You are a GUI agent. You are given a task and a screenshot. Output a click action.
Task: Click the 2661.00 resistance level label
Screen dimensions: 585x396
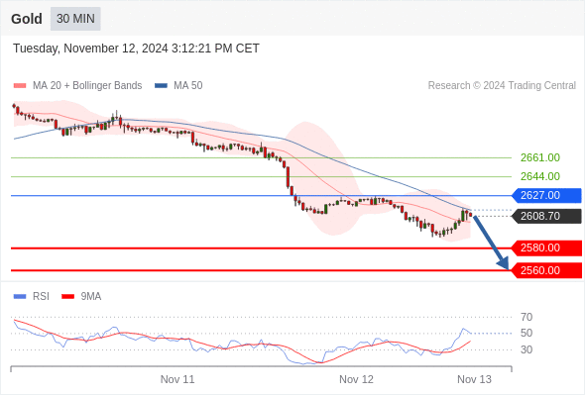click(540, 157)
